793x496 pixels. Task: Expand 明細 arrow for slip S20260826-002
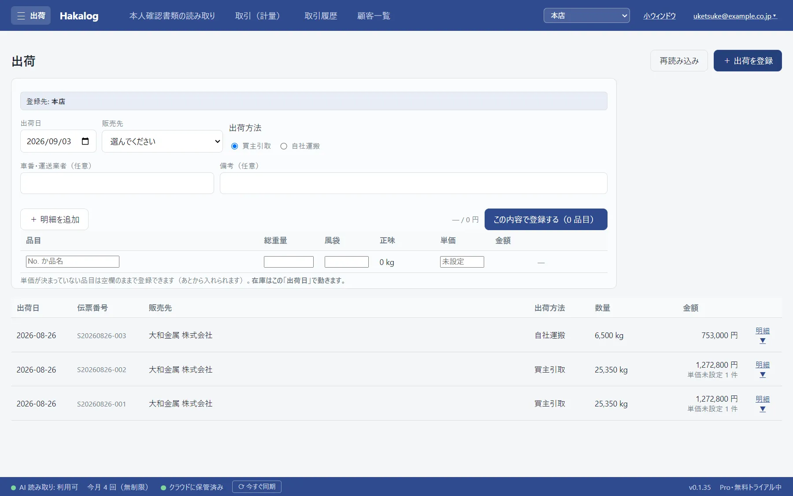pyautogui.click(x=763, y=375)
